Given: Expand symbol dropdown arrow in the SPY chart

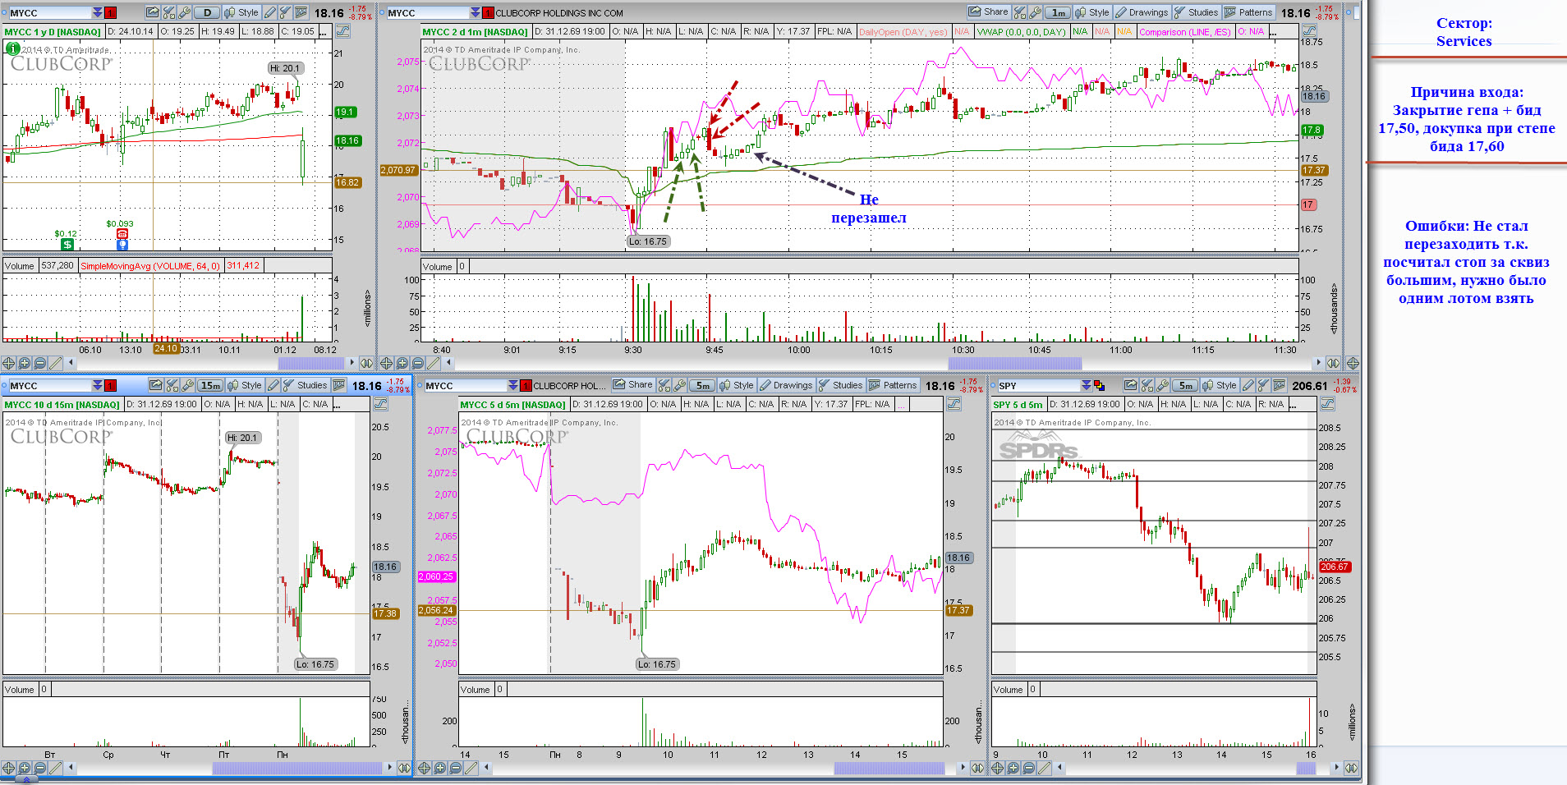Looking at the screenshot, I should 1086,385.
